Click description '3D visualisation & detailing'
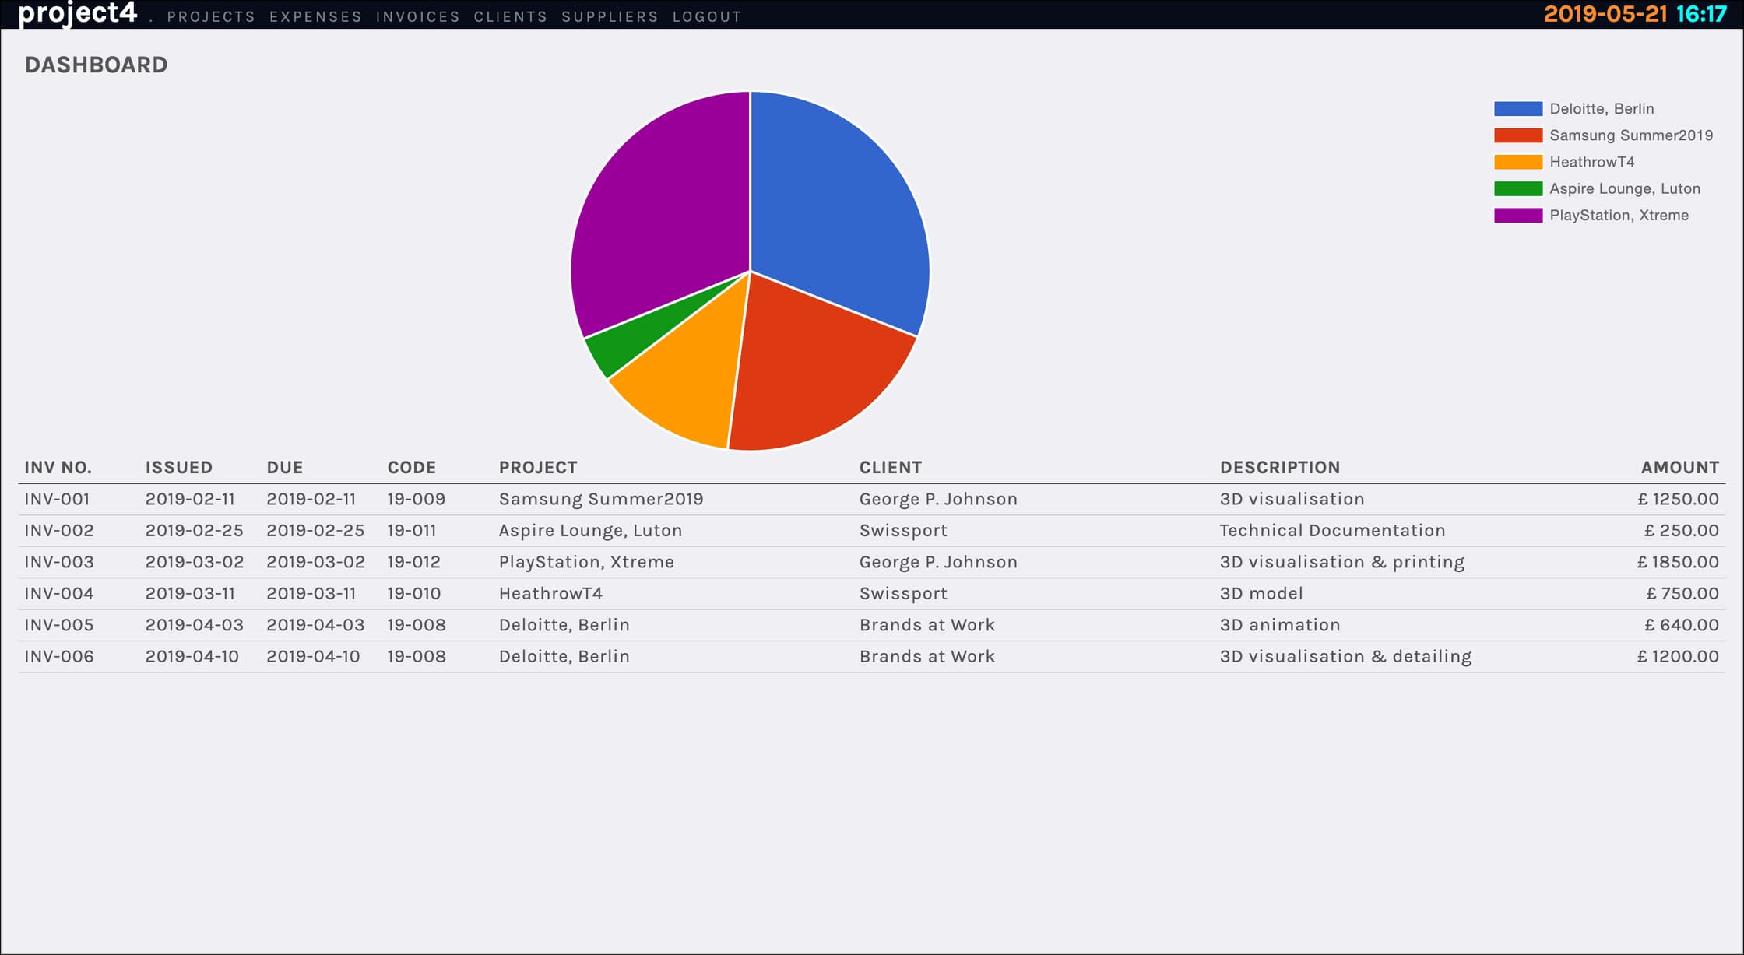Viewport: 1744px width, 955px height. 1345,657
